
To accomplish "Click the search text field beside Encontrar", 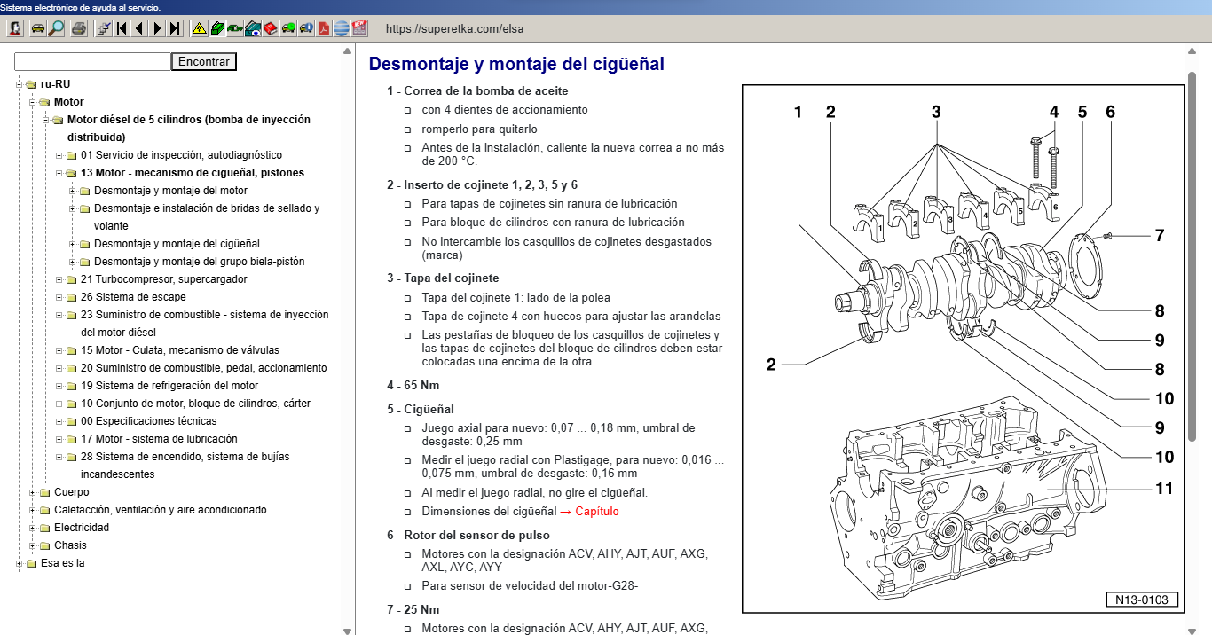I will click(x=92, y=62).
